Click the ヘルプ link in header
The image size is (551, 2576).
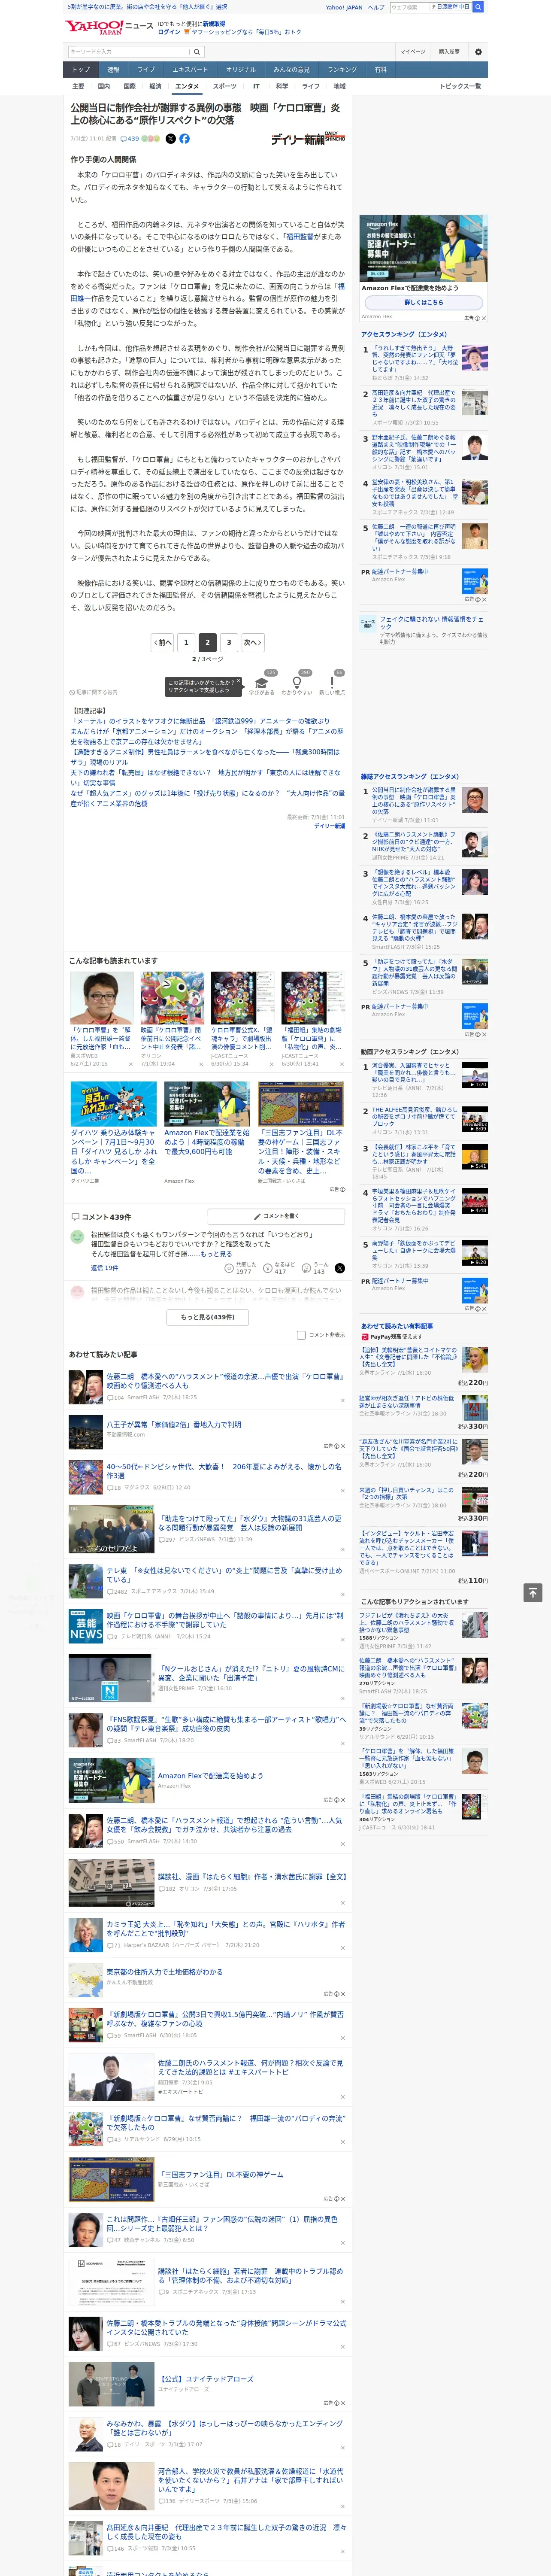(x=376, y=7)
